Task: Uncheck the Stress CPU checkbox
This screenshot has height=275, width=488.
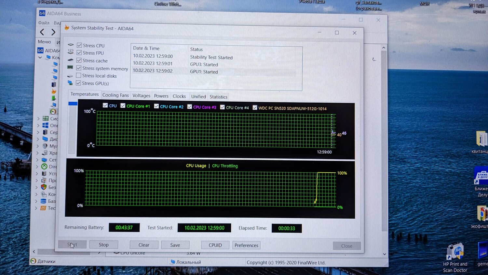Action: click(79, 45)
